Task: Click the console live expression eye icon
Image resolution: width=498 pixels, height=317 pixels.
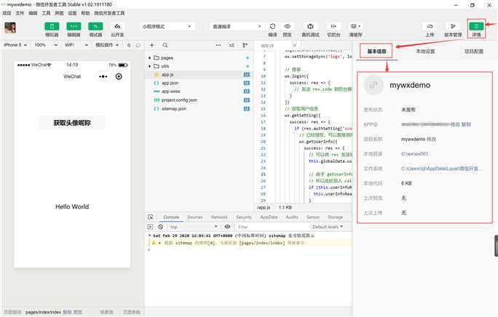Action: (227, 227)
